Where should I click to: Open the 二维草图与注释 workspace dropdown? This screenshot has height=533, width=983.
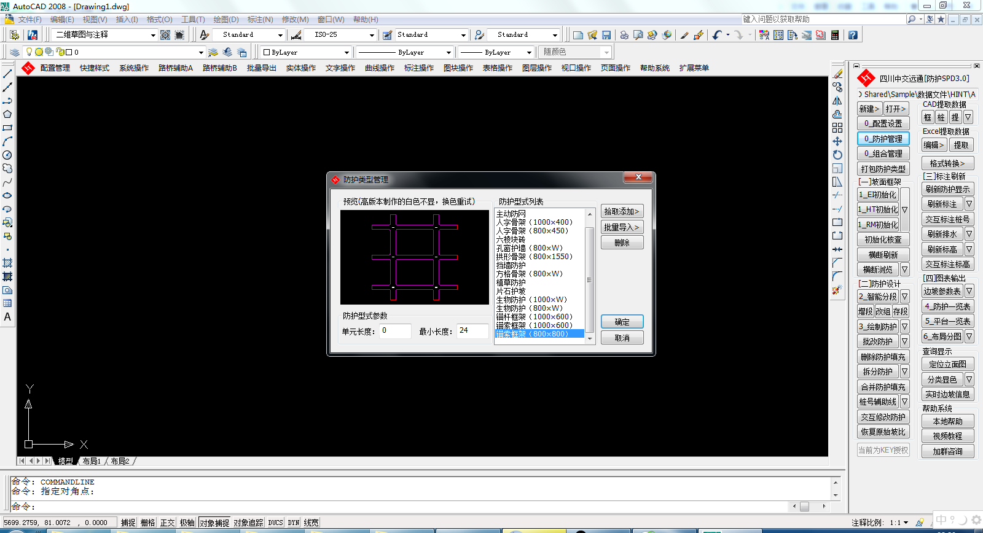pos(104,35)
